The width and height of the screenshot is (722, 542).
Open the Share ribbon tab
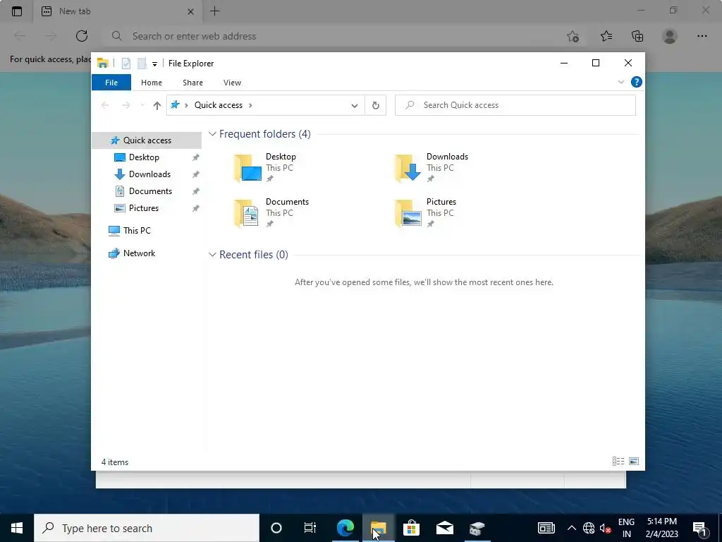[192, 83]
